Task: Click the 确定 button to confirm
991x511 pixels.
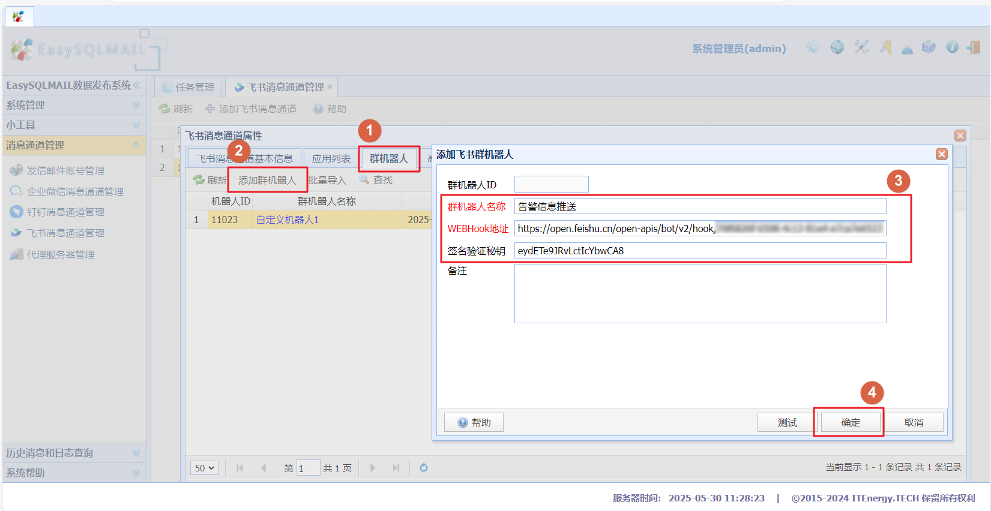Action: 850,422
